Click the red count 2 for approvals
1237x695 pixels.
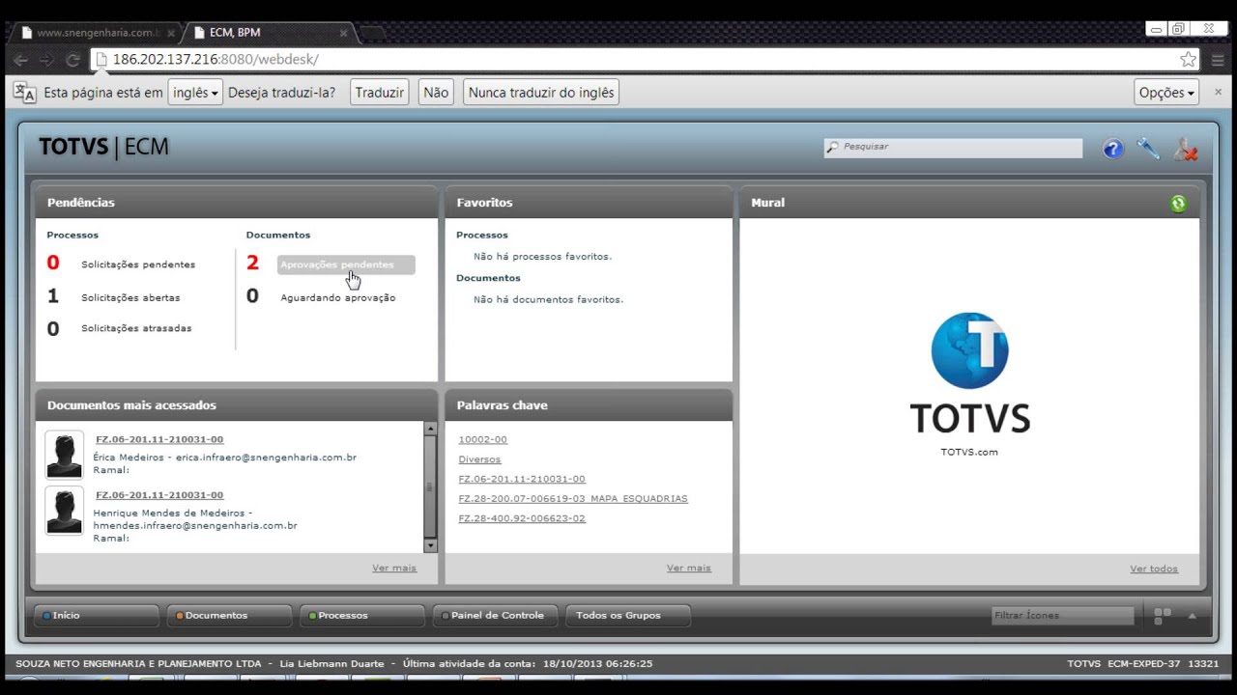pyautogui.click(x=253, y=263)
